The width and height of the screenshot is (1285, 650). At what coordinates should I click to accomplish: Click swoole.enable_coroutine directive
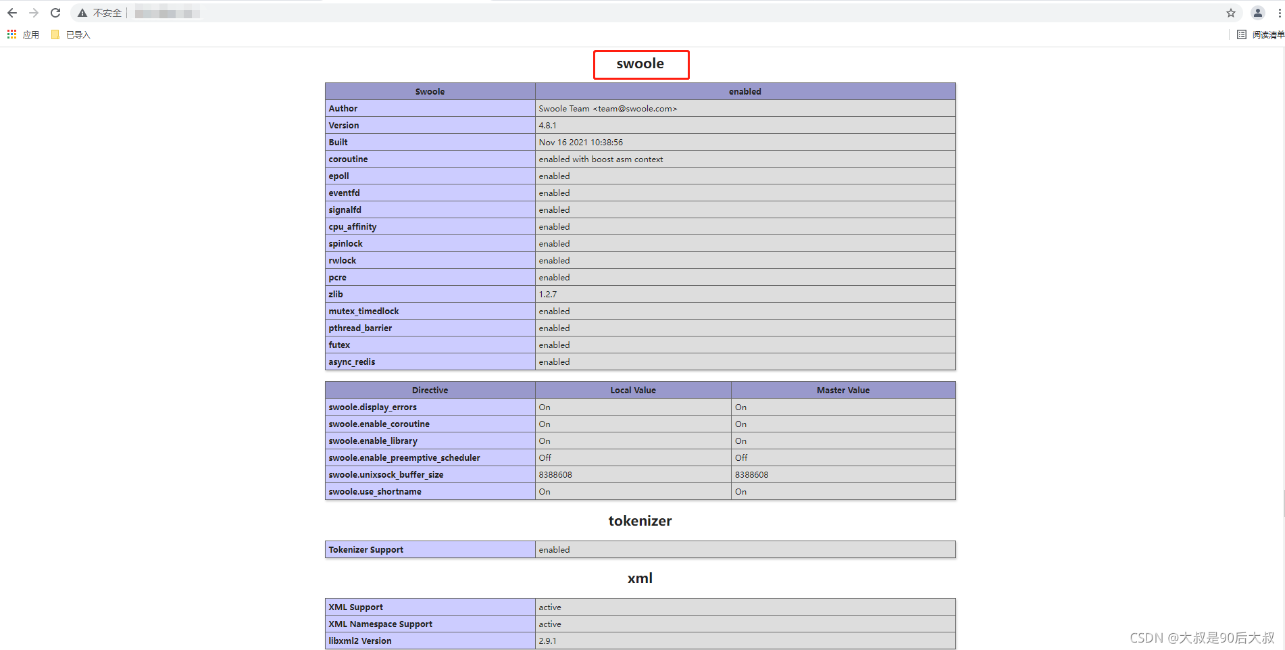(x=379, y=424)
